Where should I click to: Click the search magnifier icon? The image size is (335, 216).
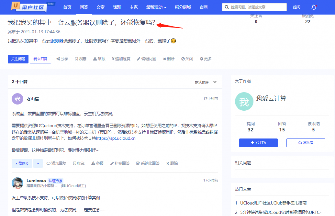point(227,7)
